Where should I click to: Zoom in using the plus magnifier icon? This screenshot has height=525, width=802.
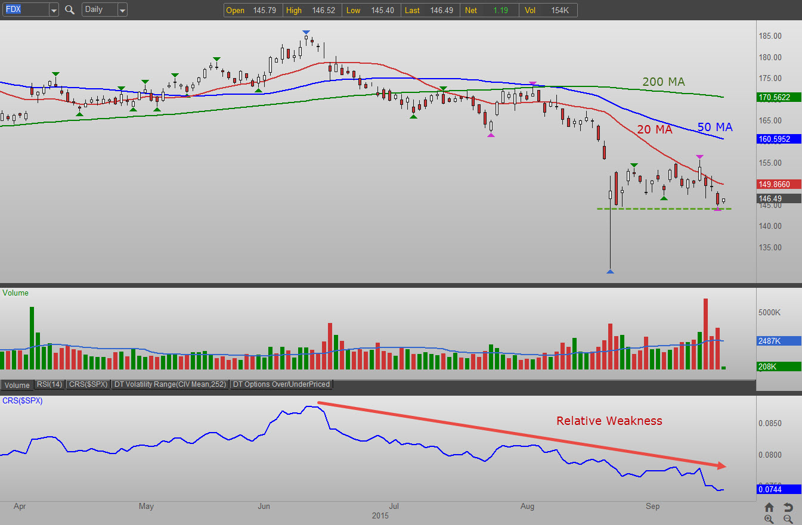pos(769,519)
